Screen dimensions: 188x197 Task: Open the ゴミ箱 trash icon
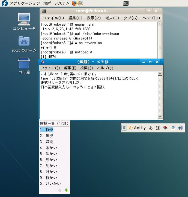(x=24, y=63)
